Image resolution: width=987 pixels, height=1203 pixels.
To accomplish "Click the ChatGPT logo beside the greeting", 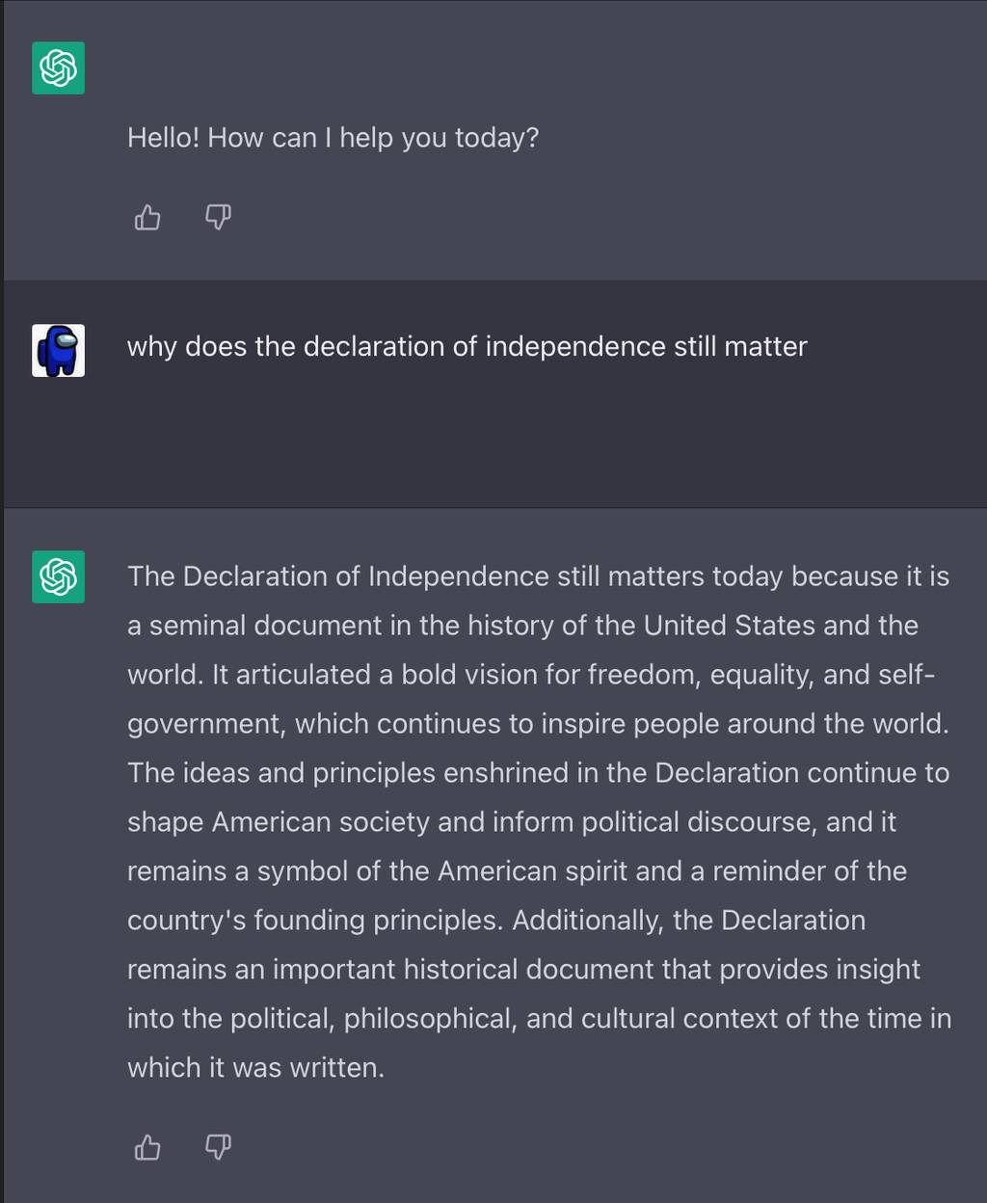I will pos(58,67).
